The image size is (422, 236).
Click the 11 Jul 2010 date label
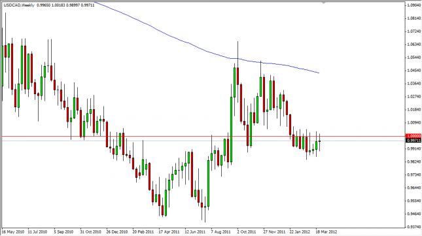coord(38,231)
